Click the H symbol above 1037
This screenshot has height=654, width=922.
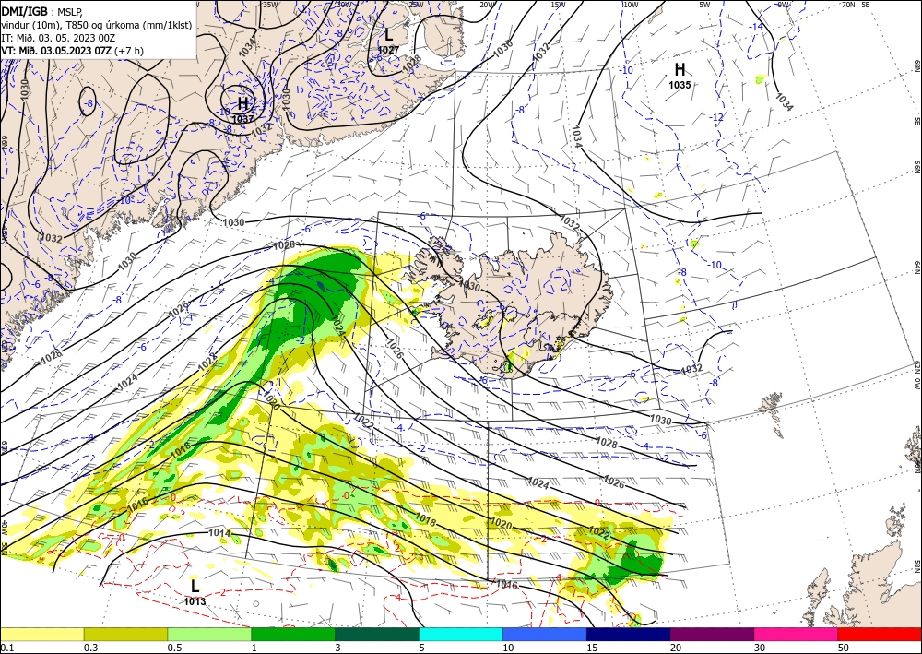pos(242,104)
